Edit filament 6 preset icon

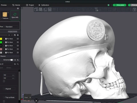(18, 46)
